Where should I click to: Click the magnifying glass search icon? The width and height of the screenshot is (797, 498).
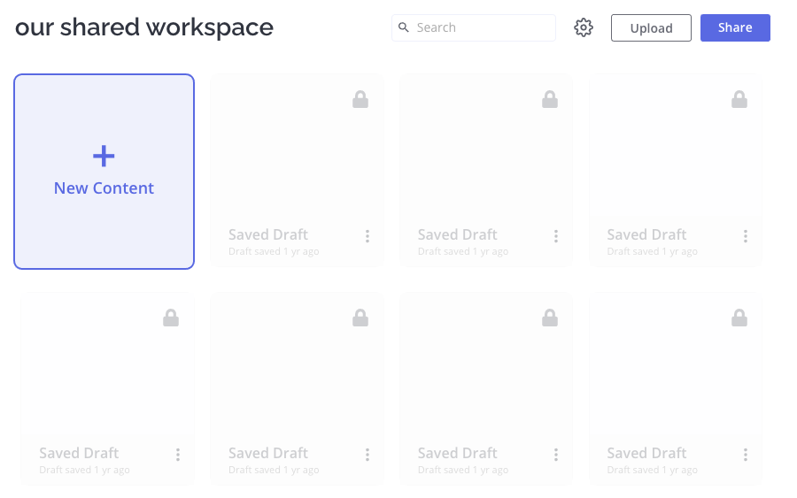pyautogui.click(x=404, y=27)
